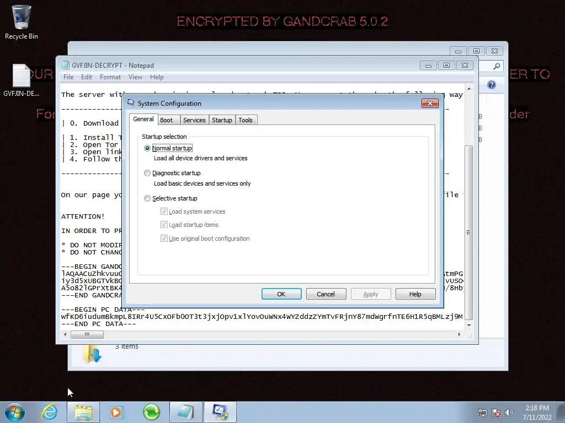The image size is (565, 423).
Task: Select the Normal startup radio button
Action: point(147,148)
